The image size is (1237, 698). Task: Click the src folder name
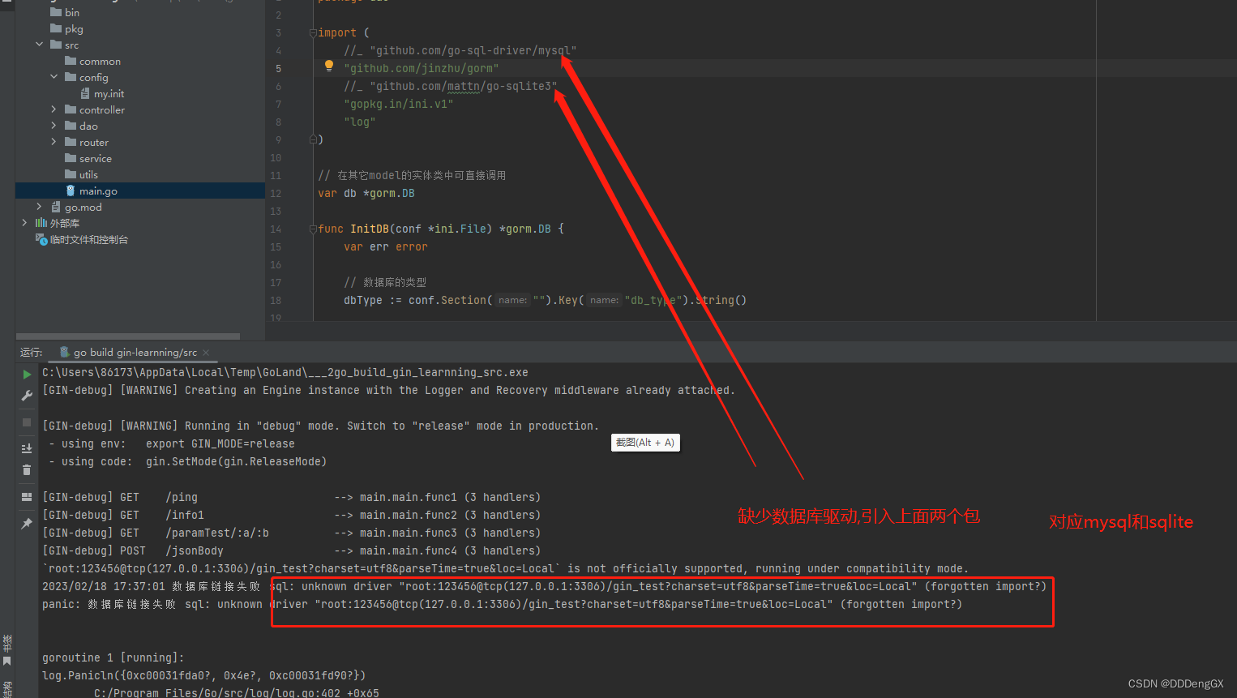point(72,45)
